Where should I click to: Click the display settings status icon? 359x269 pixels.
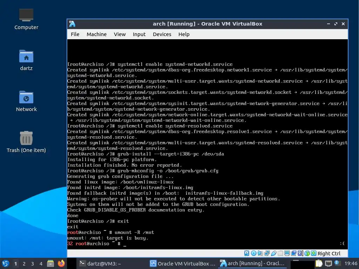287,253
